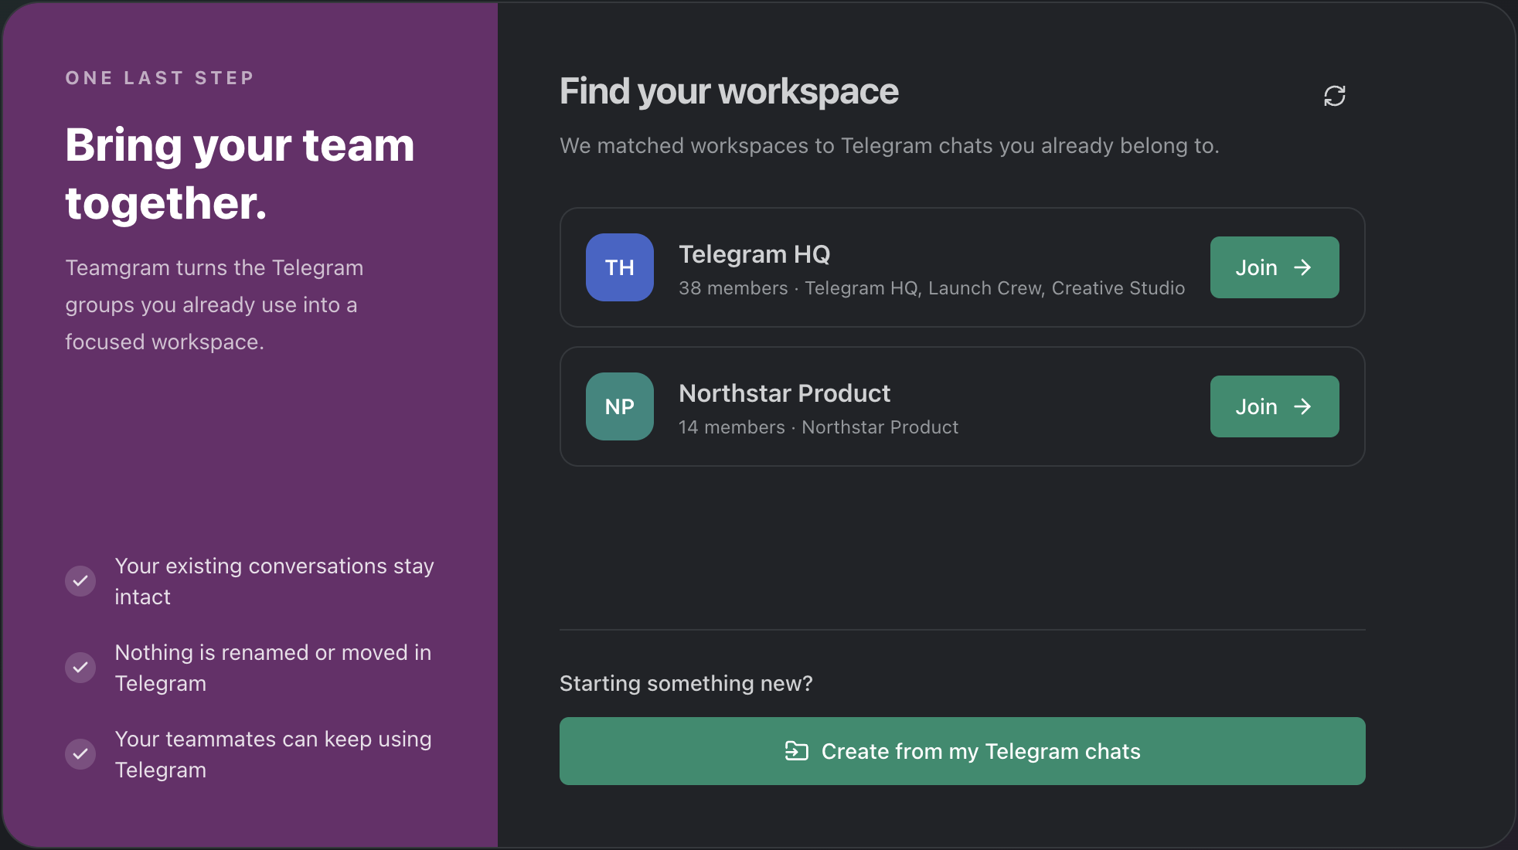Click the 14 members description line
Viewport: 1518px width, 850px height.
(819, 427)
